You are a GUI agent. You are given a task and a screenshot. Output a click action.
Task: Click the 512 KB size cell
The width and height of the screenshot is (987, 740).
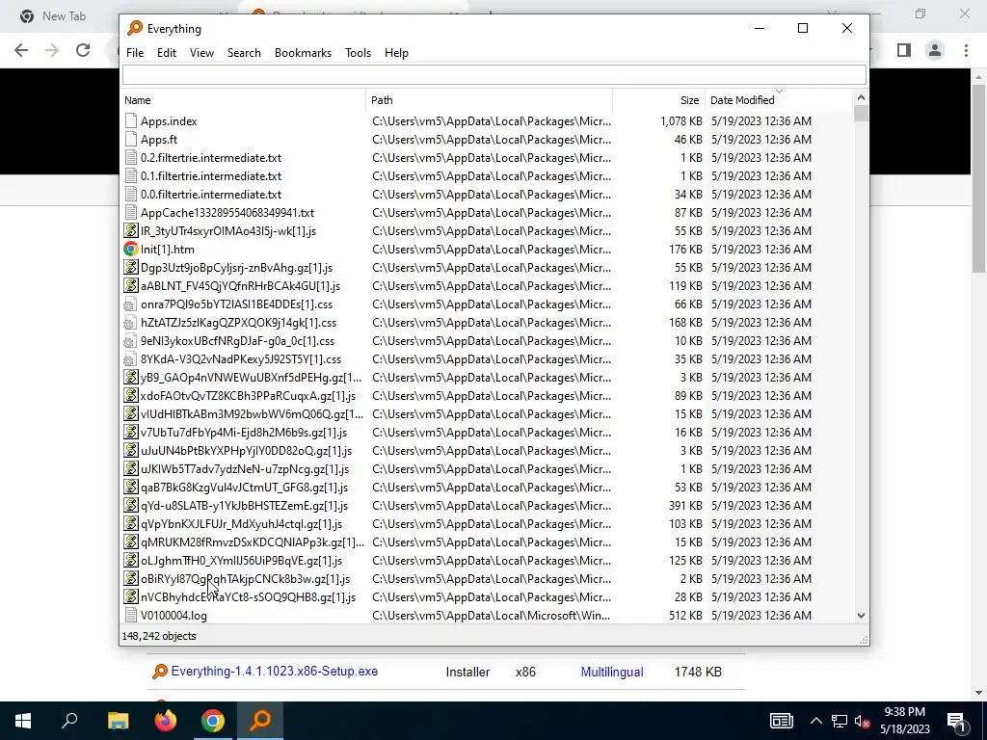(685, 615)
